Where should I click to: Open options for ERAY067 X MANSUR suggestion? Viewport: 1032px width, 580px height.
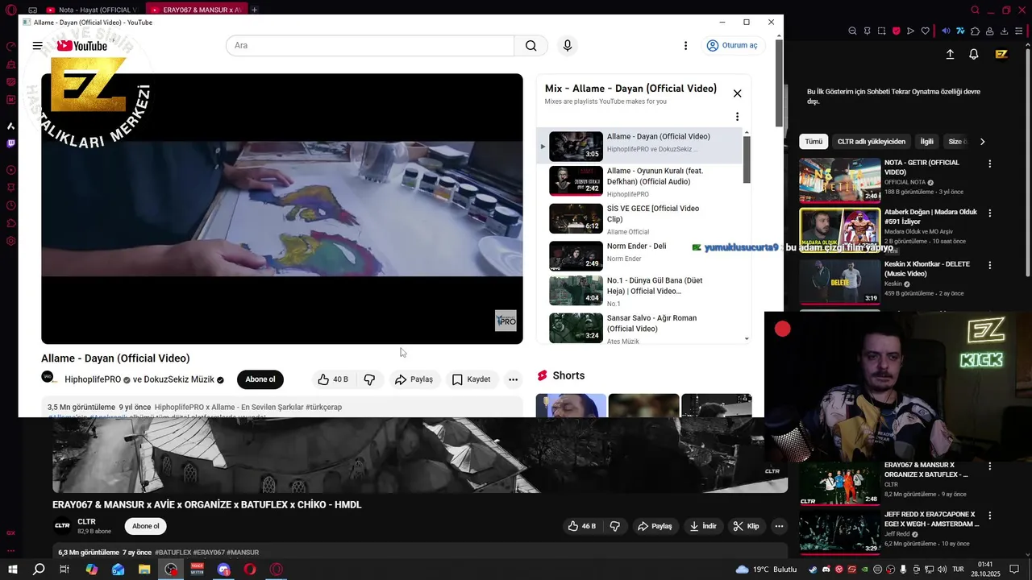(x=990, y=466)
